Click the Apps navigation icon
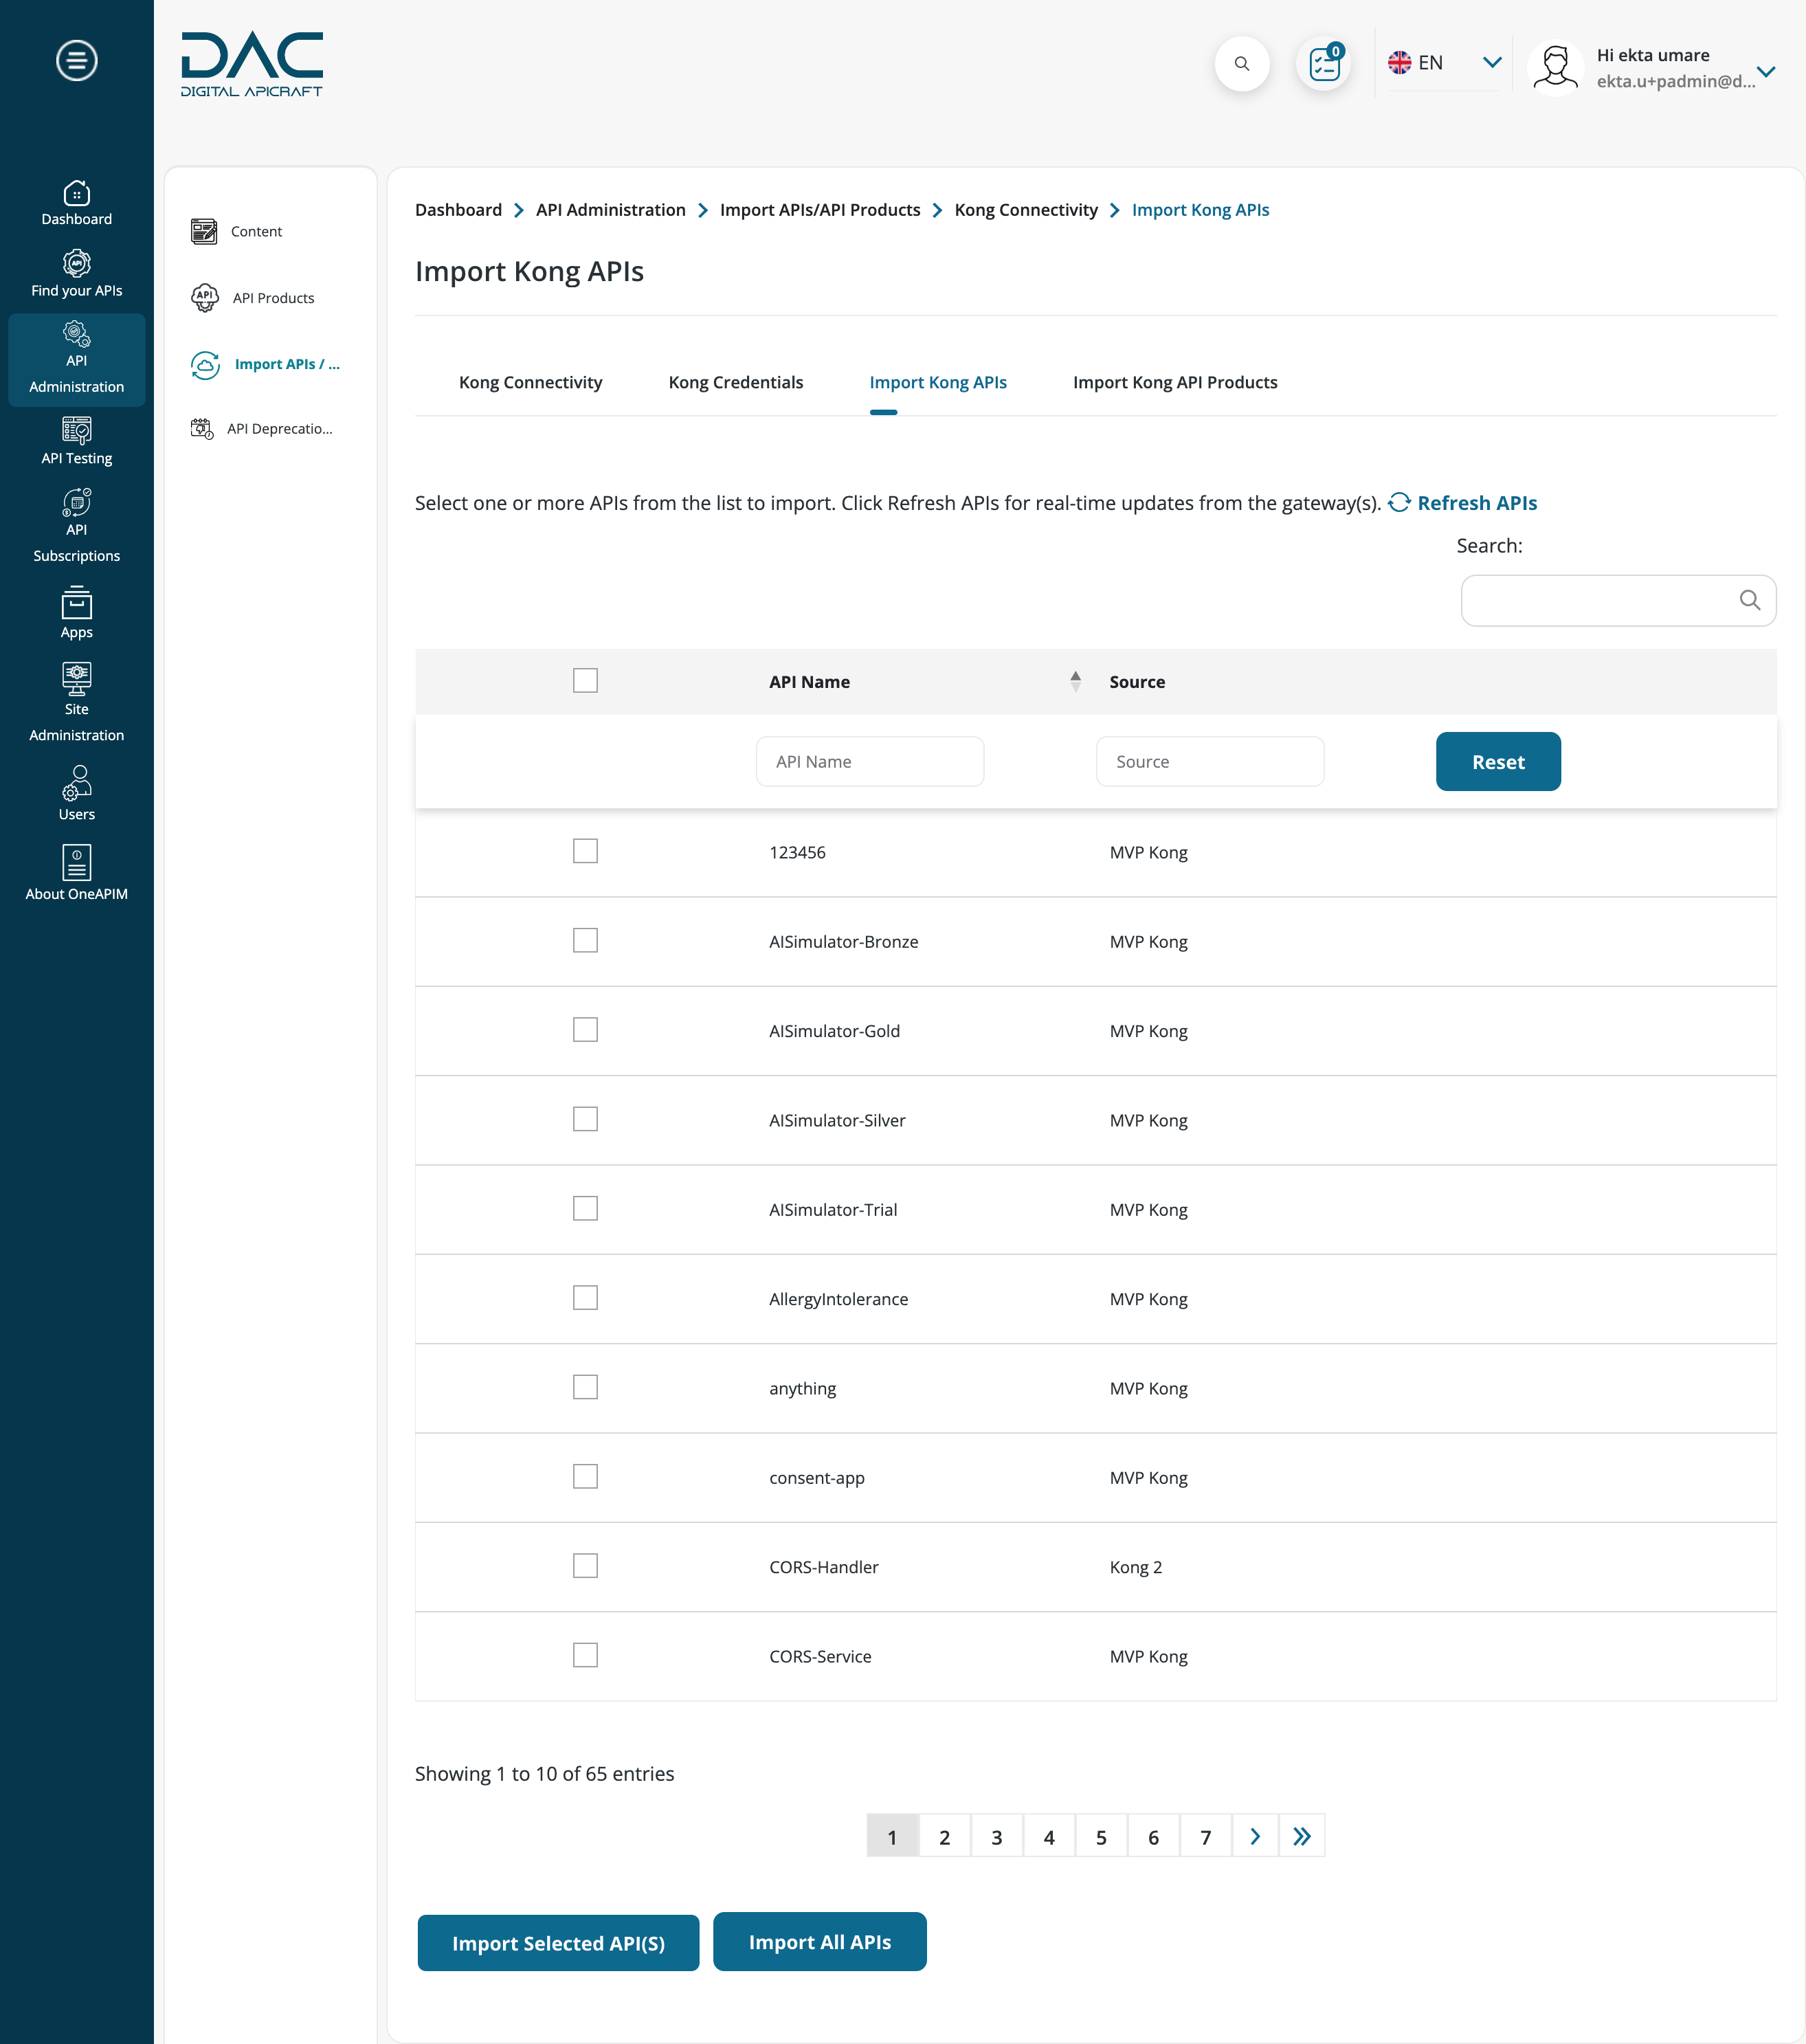This screenshot has height=2044, width=1806. (77, 619)
